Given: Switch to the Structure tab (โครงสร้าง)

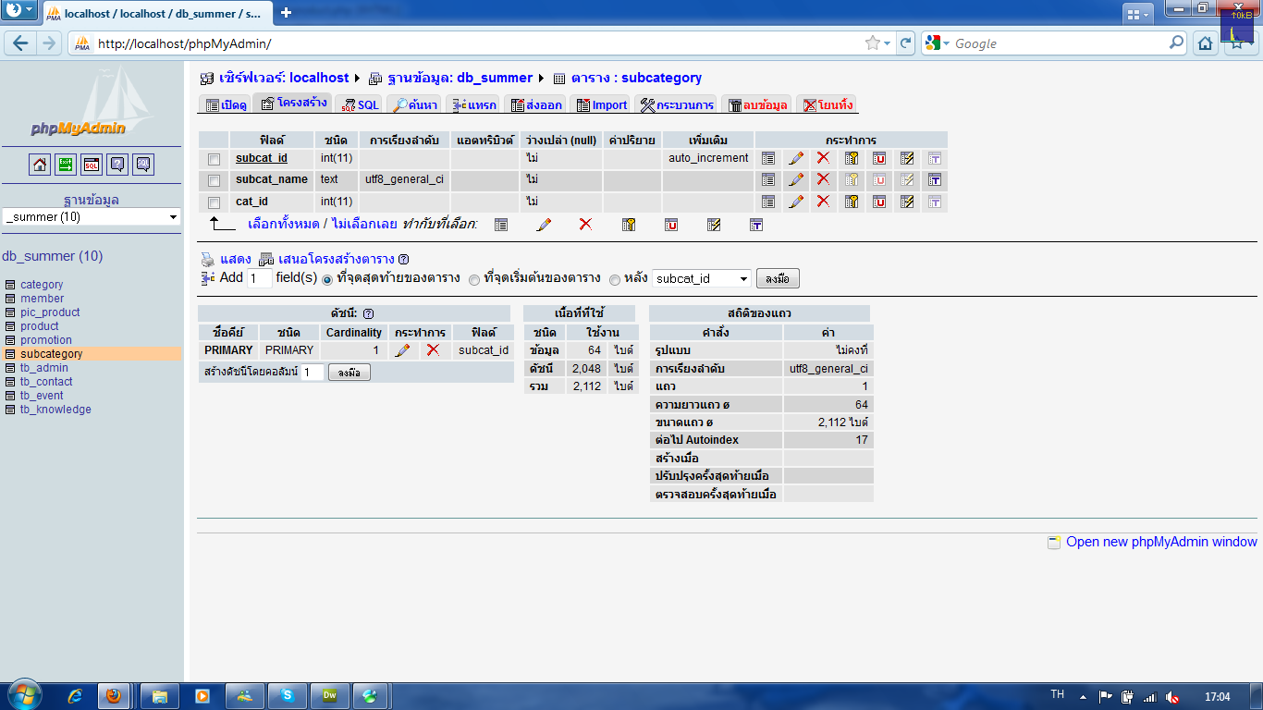Looking at the screenshot, I should point(293,104).
